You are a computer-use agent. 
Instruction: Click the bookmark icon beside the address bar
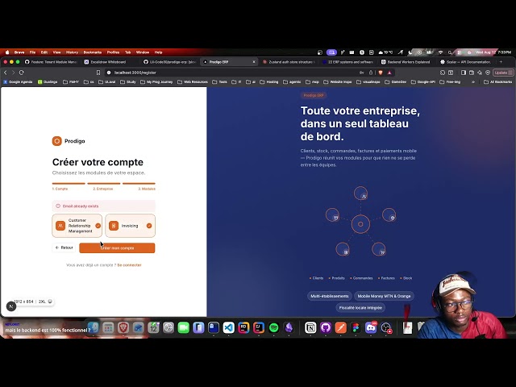pos(98,73)
